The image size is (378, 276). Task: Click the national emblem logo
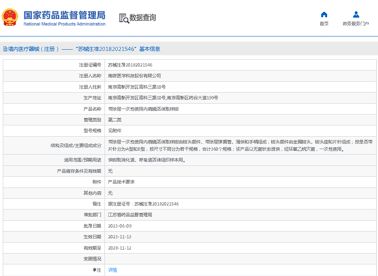[10, 18]
